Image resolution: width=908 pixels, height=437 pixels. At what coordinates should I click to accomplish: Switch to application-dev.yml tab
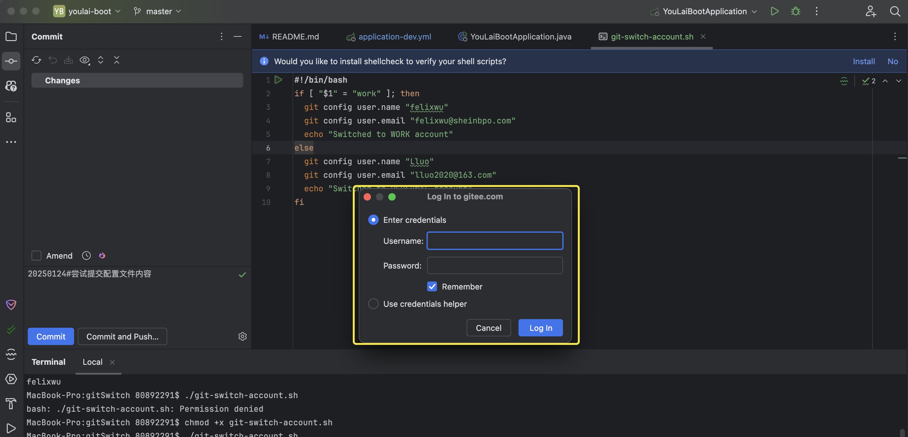point(389,37)
